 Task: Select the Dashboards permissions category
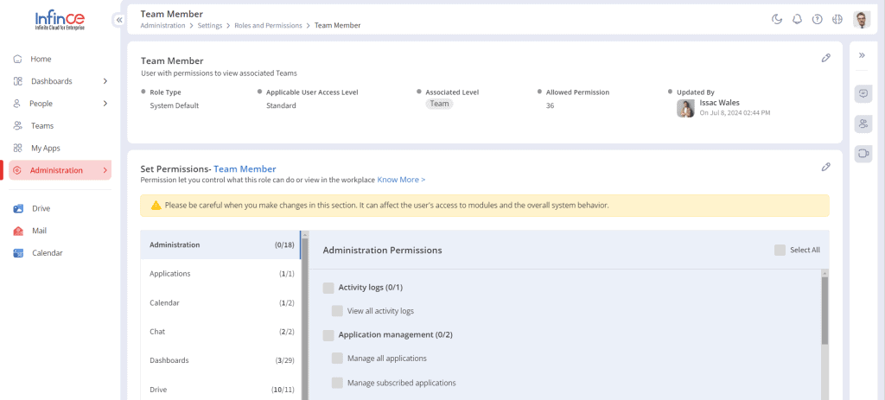220,360
